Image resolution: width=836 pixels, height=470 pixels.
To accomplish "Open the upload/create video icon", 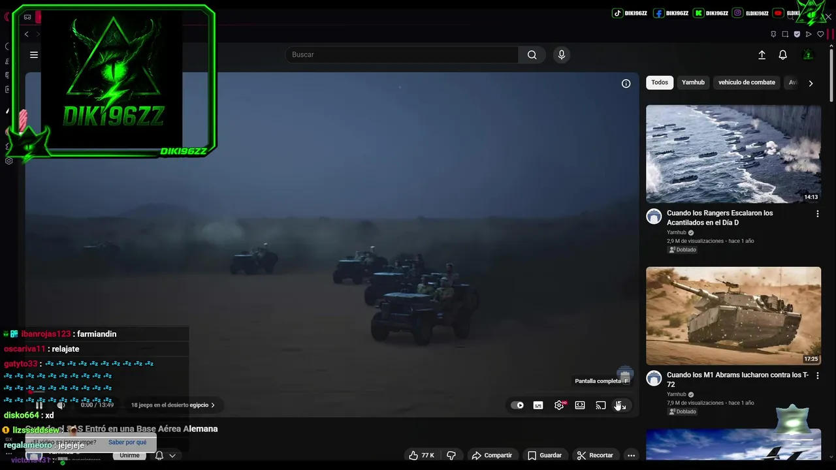I will [762, 55].
